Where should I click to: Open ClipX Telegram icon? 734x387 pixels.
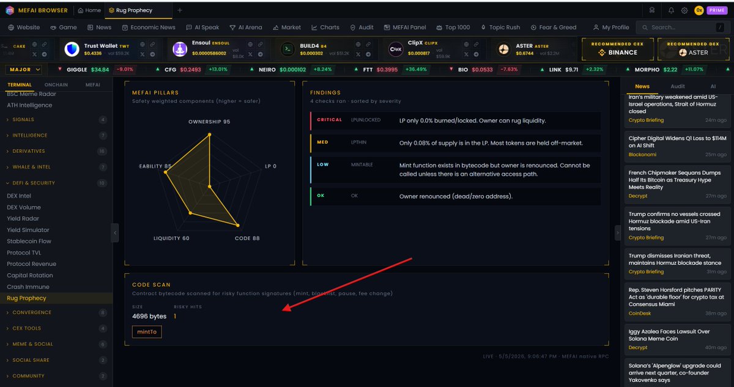click(x=476, y=54)
